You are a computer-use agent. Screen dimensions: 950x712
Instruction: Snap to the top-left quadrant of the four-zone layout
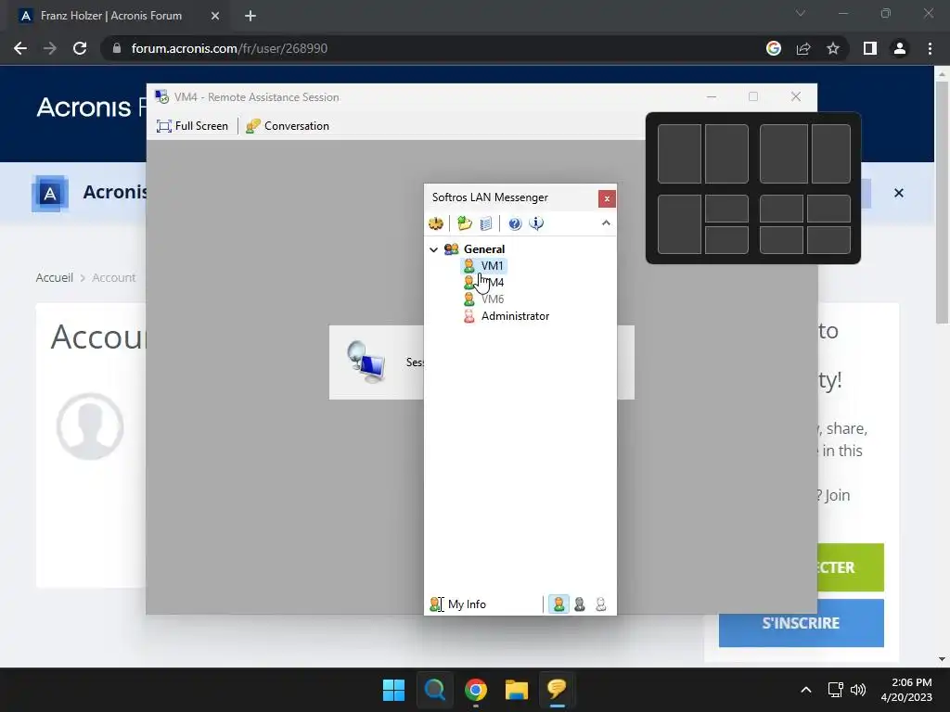pos(781,209)
